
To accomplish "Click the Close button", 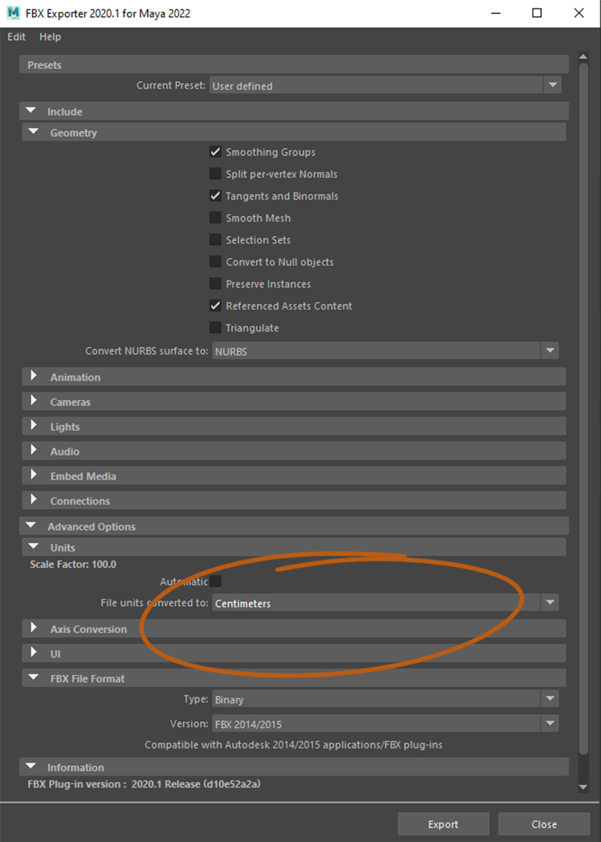I will [x=544, y=824].
